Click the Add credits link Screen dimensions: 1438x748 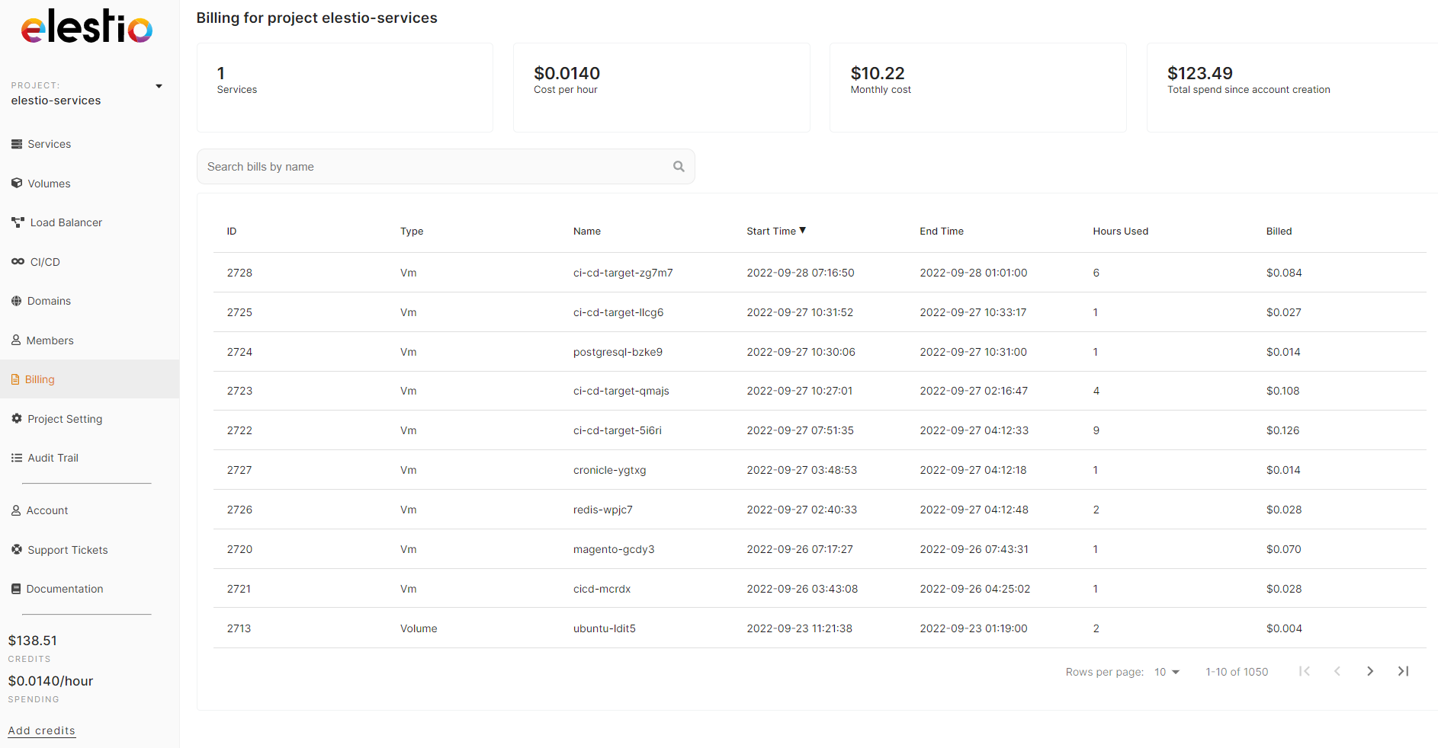pos(42,730)
